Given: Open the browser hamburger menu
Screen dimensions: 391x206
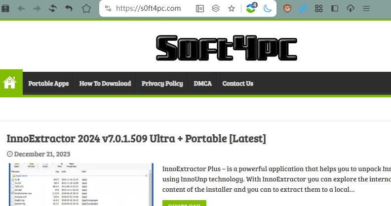Looking at the screenshot, I should pyautogui.click(x=366, y=9).
